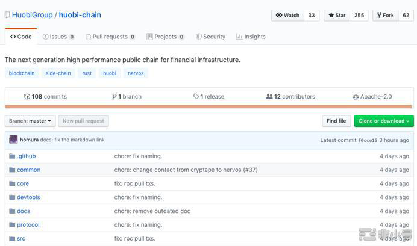View the 62 forks count
The width and height of the screenshot is (417, 246).
406,16
